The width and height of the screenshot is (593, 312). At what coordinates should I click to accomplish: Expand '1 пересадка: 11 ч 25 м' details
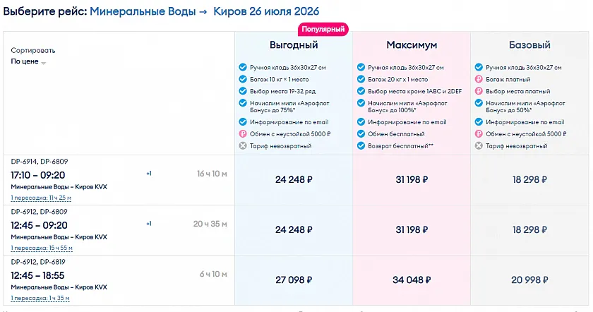[41, 198]
